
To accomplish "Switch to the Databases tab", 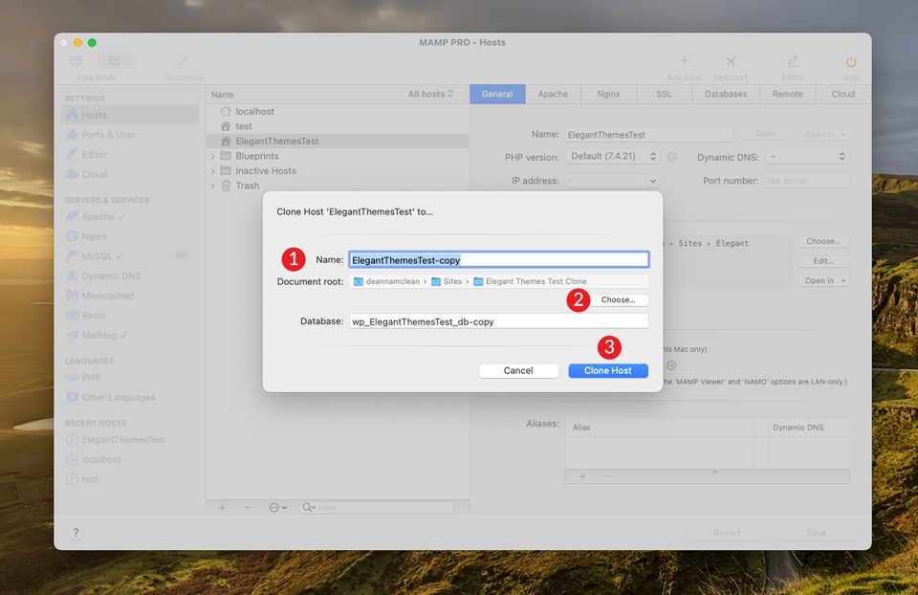I will 726,94.
